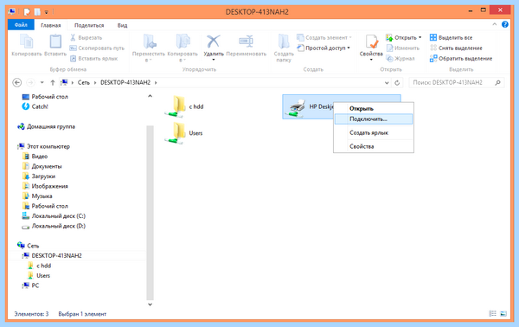
Task: Switch to the Вид ribbon tab
Action: (x=122, y=25)
